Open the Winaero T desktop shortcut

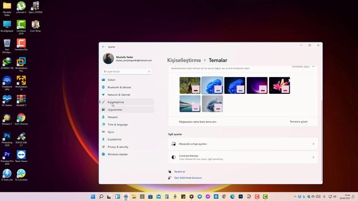coord(7,119)
